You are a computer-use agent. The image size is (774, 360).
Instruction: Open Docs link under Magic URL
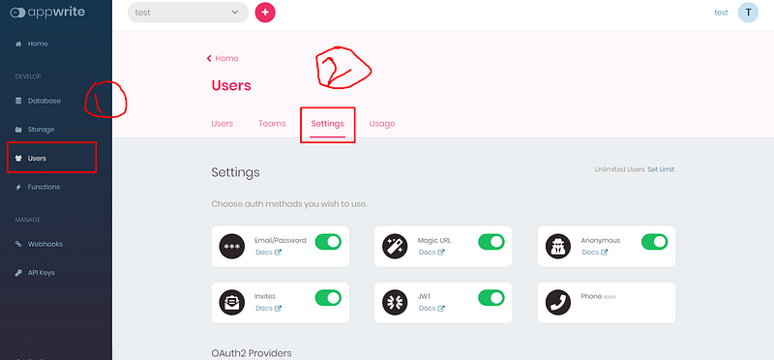[x=427, y=253]
